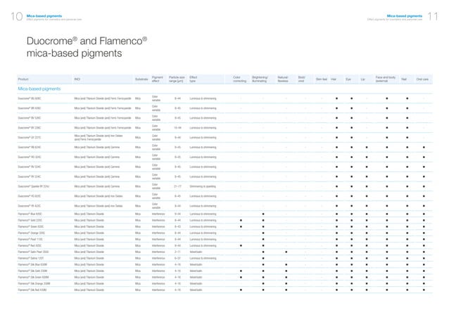Click the page number 10
The image size is (449, 317).
coord(16,16)
